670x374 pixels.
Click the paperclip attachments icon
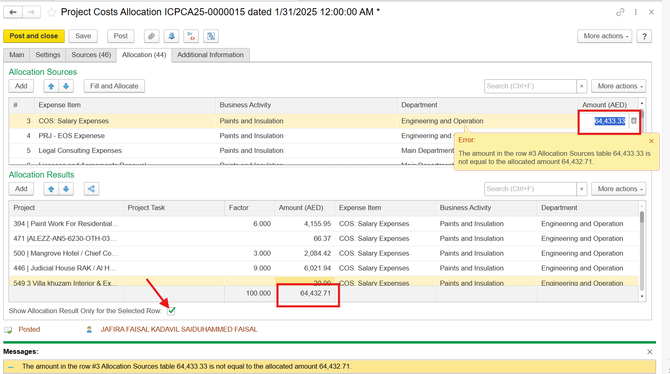(151, 36)
